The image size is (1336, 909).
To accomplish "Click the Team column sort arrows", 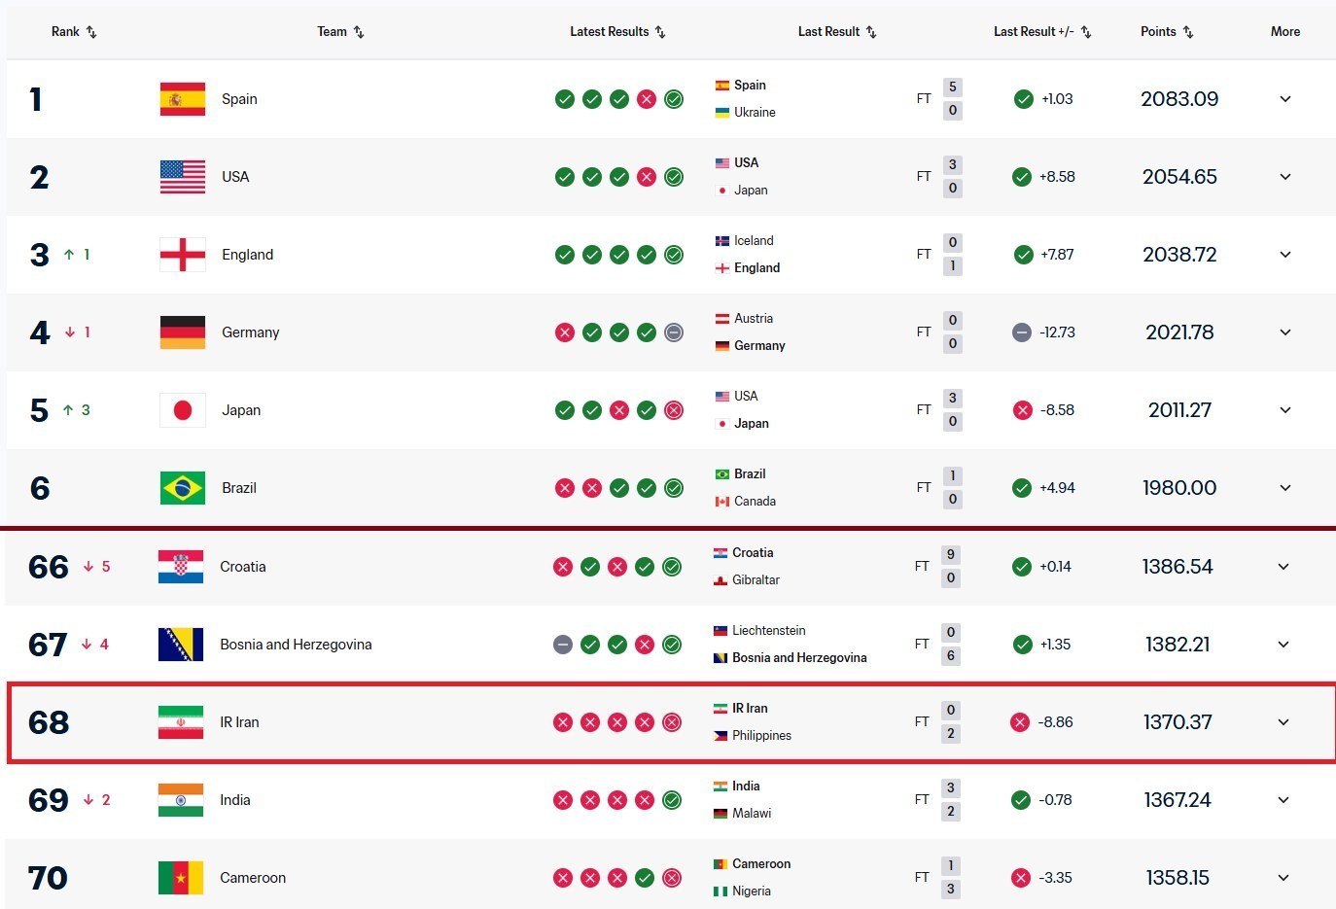I will pyautogui.click(x=359, y=32).
